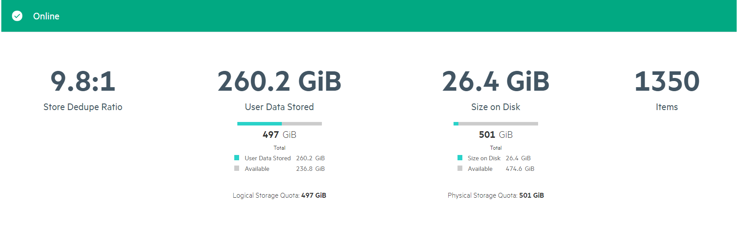Click the gray Available swatch under 501 GiB
Image resolution: width=738 pixels, height=236 pixels.
tap(460, 168)
